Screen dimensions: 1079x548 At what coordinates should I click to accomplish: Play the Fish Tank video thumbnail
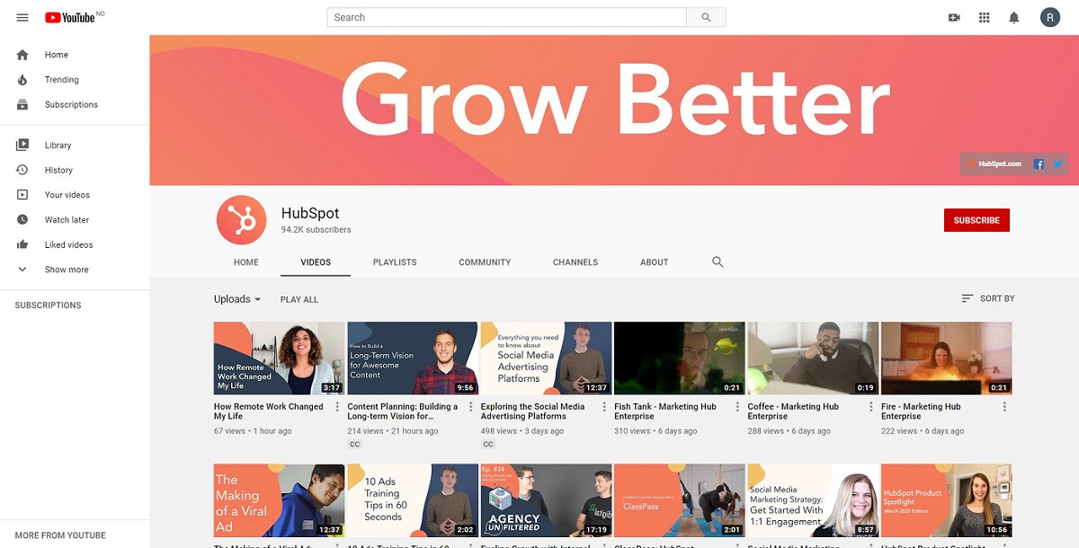click(680, 358)
